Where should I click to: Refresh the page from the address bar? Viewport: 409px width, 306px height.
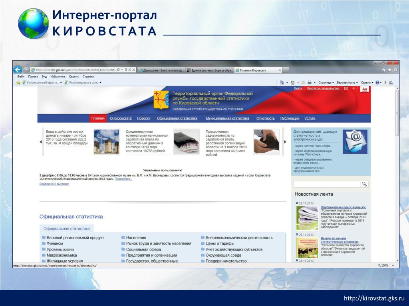tap(129, 70)
